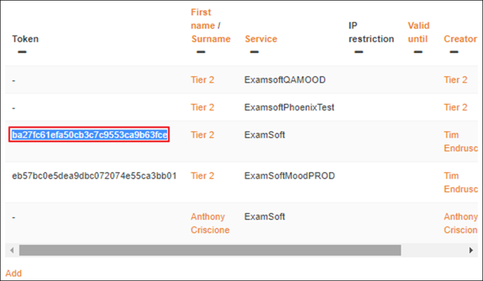This screenshot has width=483, height=281.
Task: Click the ExamsoftQAMOOD service name
Action: click(285, 80)
